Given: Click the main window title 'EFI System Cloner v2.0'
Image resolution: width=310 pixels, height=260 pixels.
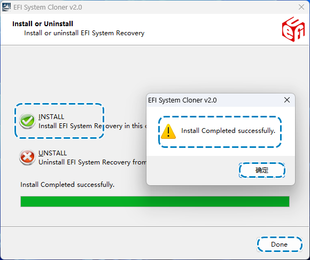Looking at the screenshot, I should click(x=48, y=7).
